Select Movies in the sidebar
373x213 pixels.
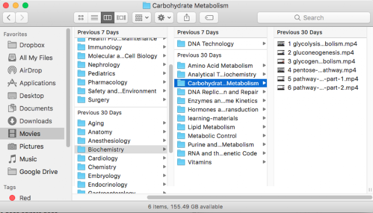[x=32, y=134]
